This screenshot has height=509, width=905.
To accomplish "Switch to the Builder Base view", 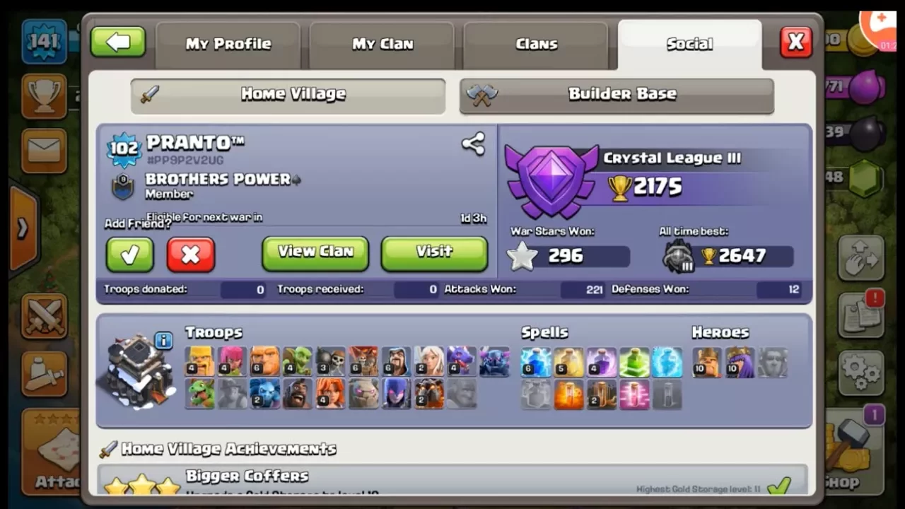I will [x=617, y=95].
